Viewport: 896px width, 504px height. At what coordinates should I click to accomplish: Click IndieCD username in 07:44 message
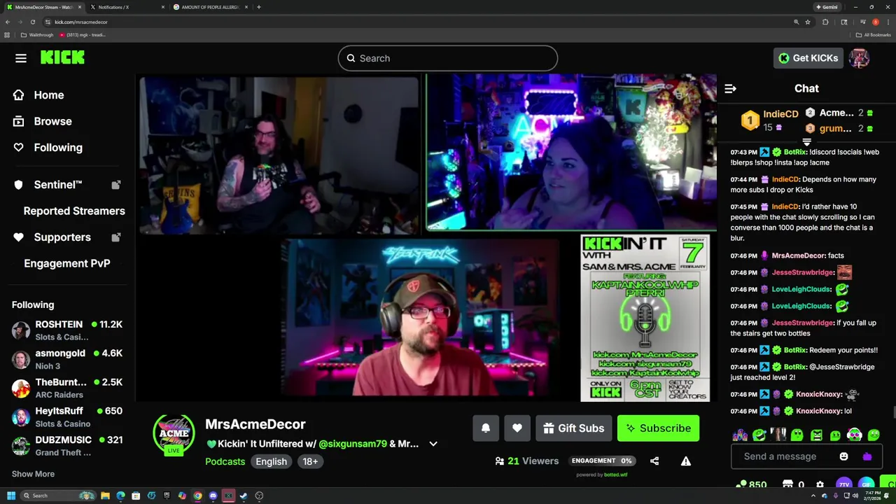tap(785, 179)
